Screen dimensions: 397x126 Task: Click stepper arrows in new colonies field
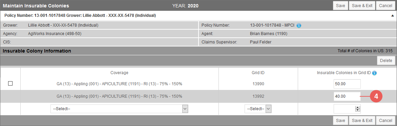click(357, 109)
